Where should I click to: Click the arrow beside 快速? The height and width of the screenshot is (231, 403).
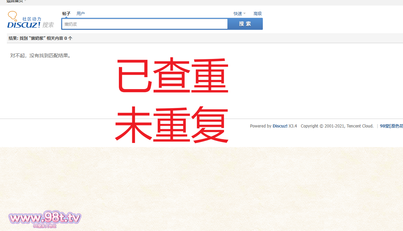click(x=245, y=14)
